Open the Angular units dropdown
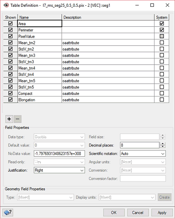This screenshot has height=219, width=175. [x=143, y=162]
